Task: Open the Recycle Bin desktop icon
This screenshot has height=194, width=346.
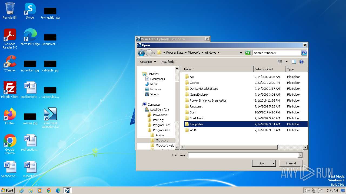Action: [x=10, y=11]
